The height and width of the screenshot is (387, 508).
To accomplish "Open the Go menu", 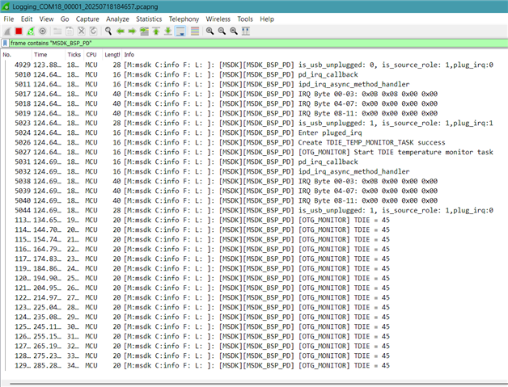I will pos(65,19).
